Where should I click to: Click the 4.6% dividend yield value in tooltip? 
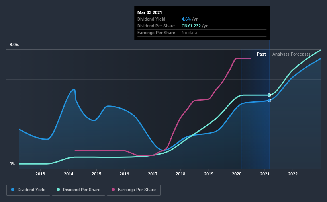point(186,19)
